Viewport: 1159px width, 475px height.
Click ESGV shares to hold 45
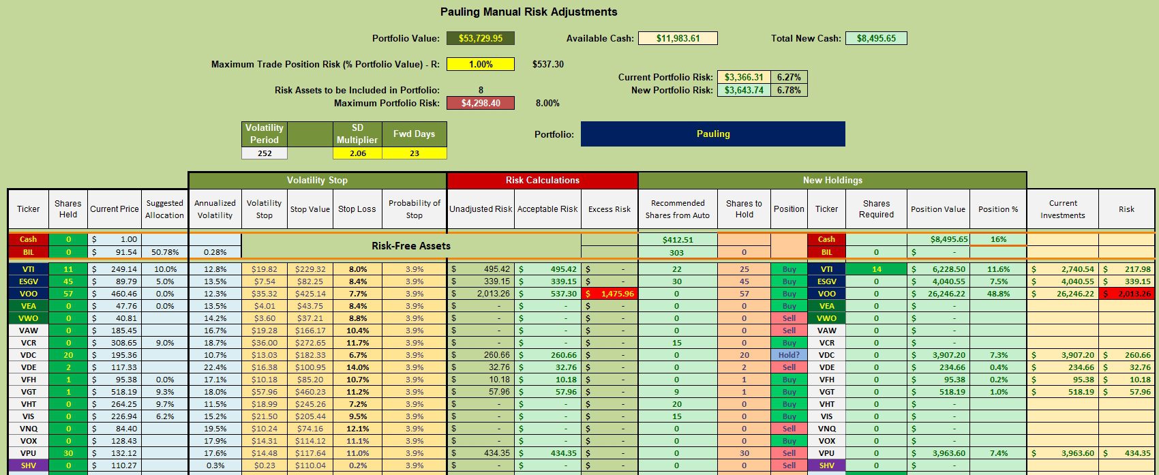[744, 281]
